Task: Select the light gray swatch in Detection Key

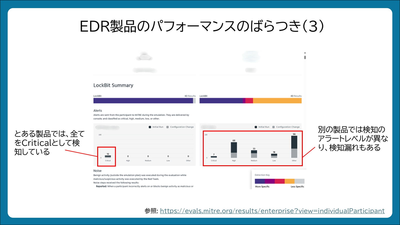Action: [299, 181]
